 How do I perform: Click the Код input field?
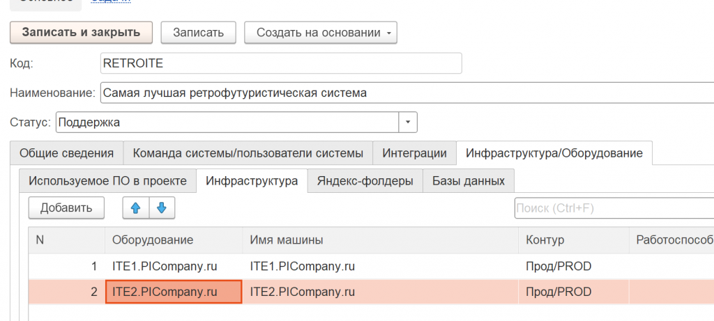[x=280, y=63]
